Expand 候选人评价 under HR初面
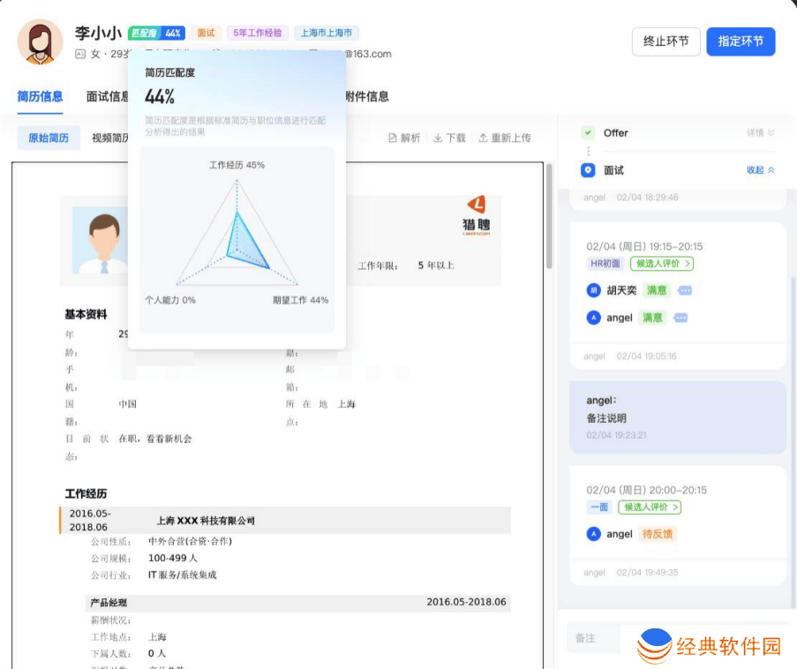This screenshot has width=797, height=669. pyautogui.click(x=661, y=263)
